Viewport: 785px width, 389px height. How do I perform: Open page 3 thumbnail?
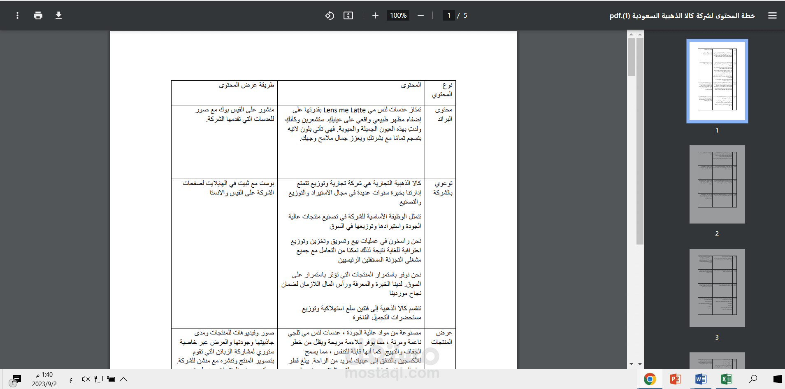(717, 288)
